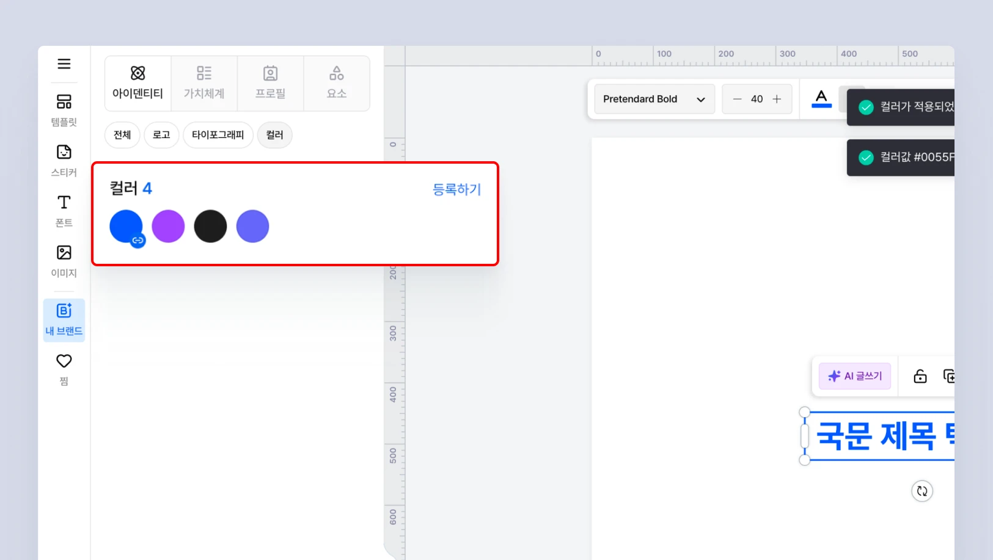The height and width of the screenshot is (560, 993).
Task: Click the font size value 40
Action: [x=757, y=99]
